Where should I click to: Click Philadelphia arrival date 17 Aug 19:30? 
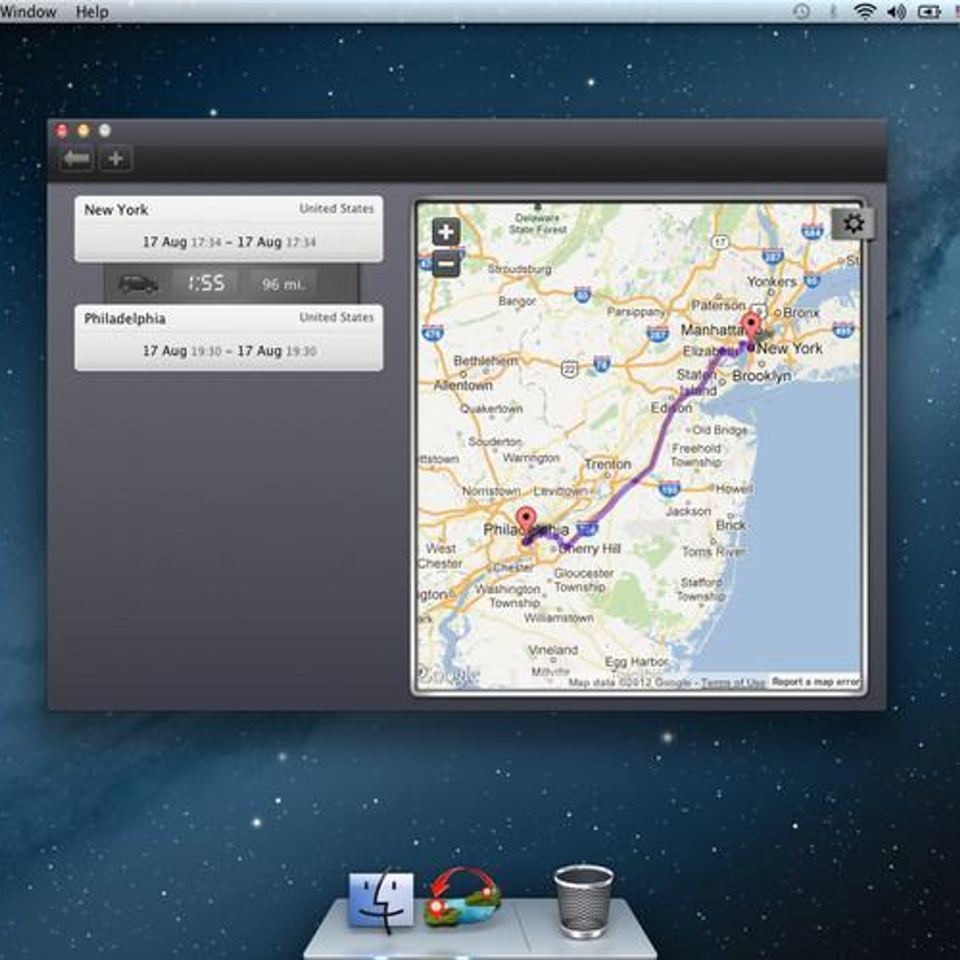[x=182, y=351]
